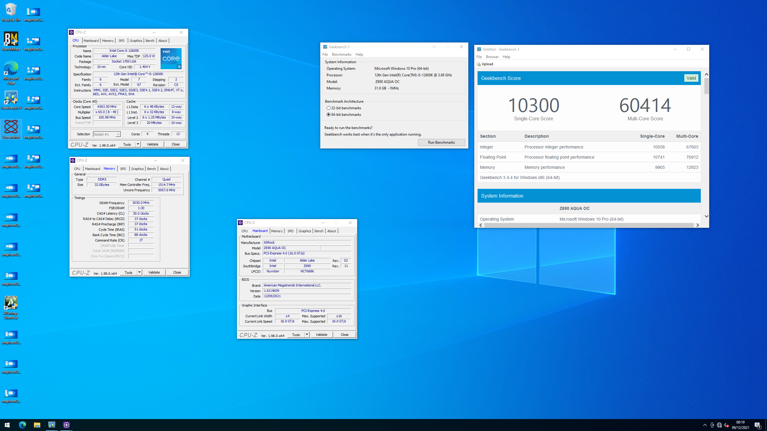The height and width of the screenshot is (431, 767).
Task: Open the Recycle Bin desktop icon
Action: 11,12
